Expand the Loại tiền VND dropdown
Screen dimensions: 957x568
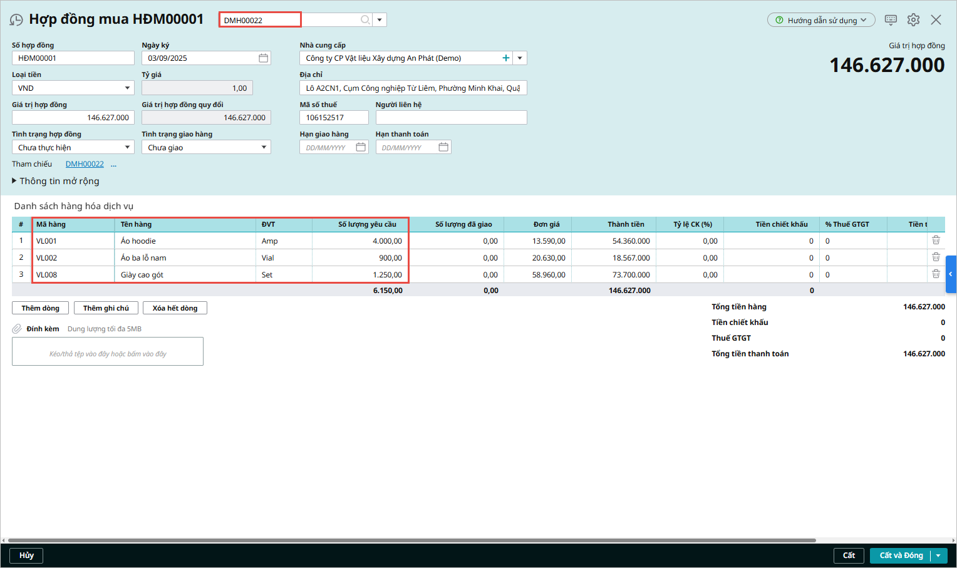(127, 88)
